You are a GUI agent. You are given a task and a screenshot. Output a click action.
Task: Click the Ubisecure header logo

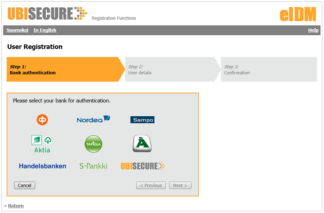[47, 13]
